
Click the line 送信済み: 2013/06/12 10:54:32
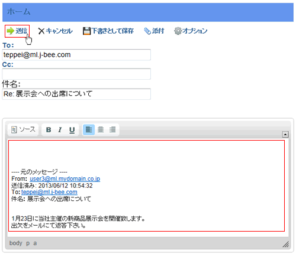tap(52, 186)
